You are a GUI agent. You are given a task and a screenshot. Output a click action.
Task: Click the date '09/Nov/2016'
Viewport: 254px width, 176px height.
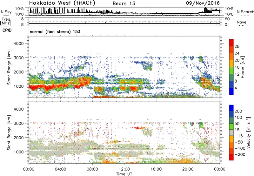(x=203, y=3)
